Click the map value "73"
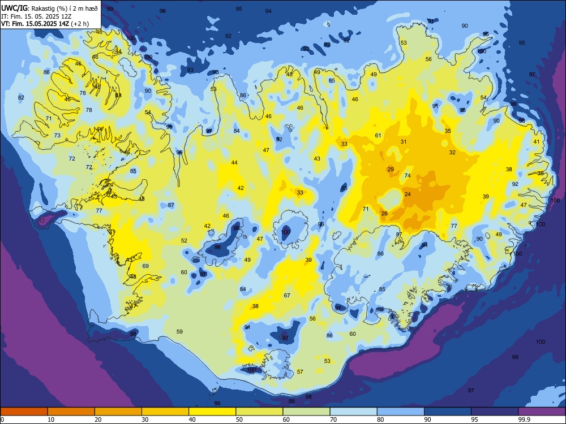566x424 pixels. click(57, 136)
